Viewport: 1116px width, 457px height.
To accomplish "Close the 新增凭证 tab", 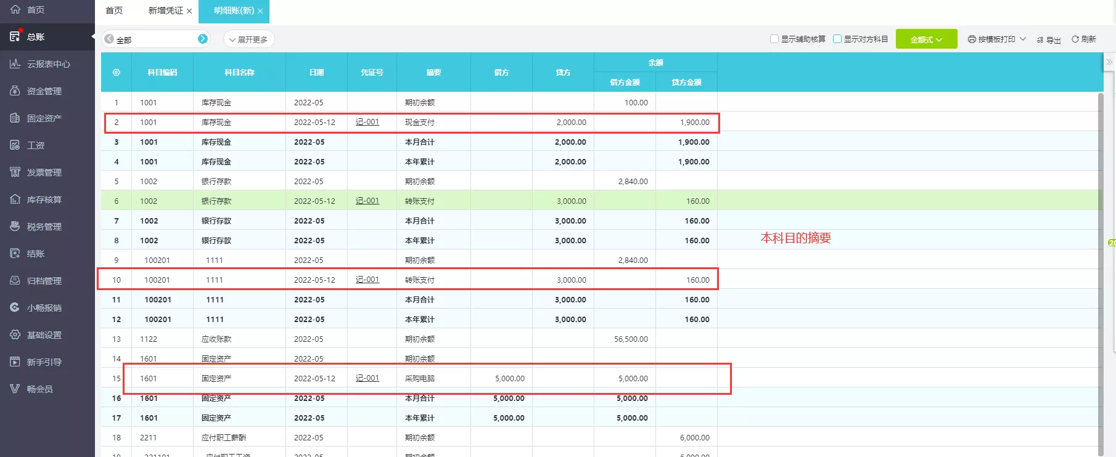I will point(189,11).
